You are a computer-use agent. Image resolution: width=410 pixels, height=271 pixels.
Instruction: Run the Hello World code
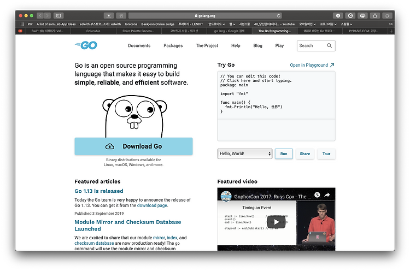tap(284, 154)
